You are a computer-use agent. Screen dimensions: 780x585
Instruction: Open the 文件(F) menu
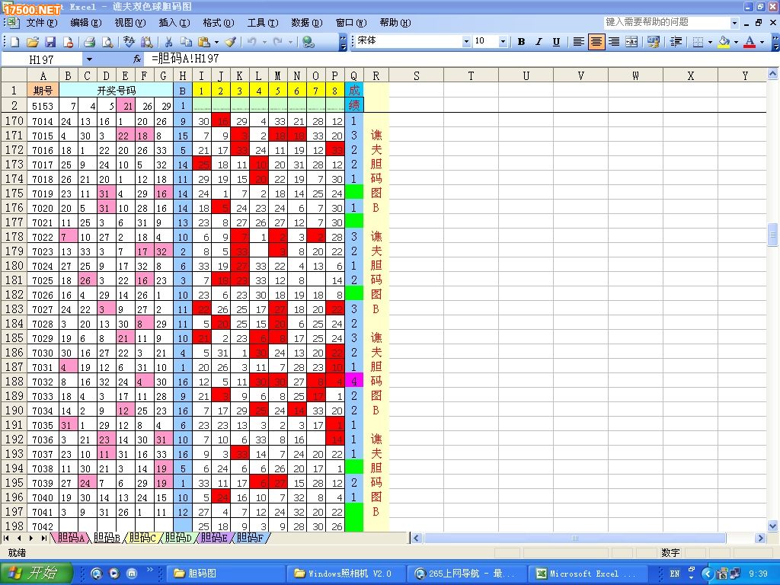point(42,23)
